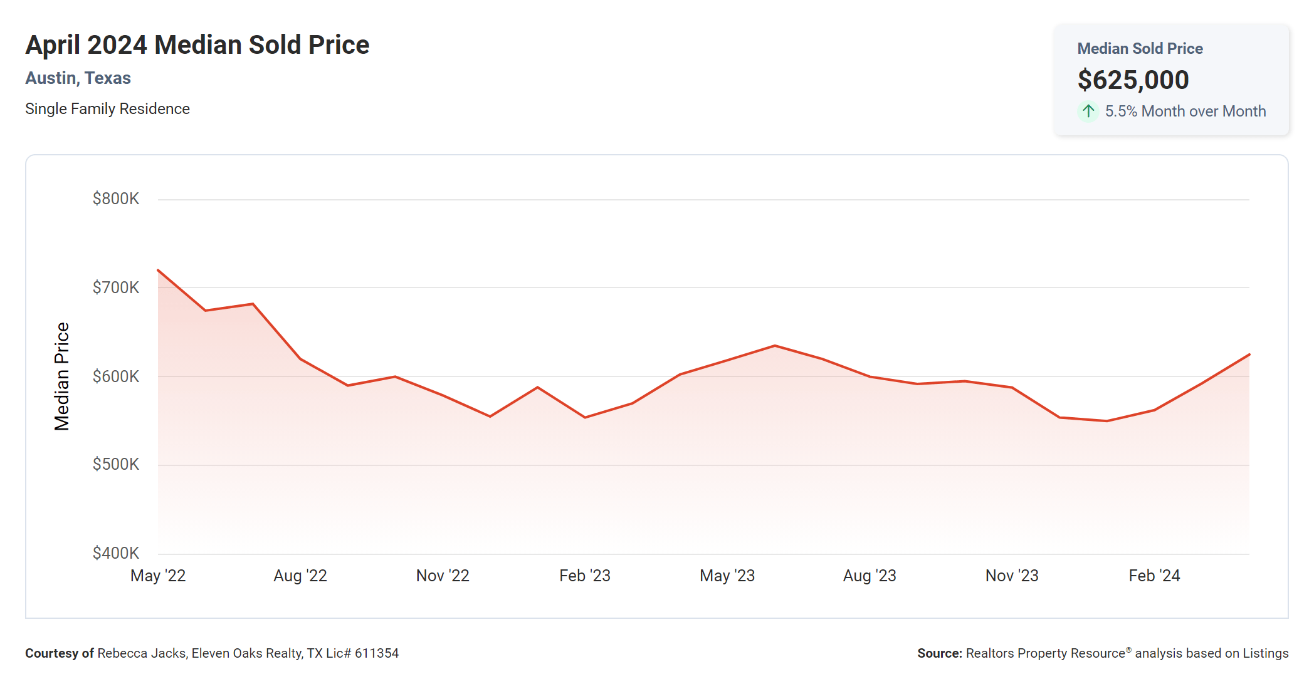
Task: Click the $700K y-axis label
Action: (116, 288)
